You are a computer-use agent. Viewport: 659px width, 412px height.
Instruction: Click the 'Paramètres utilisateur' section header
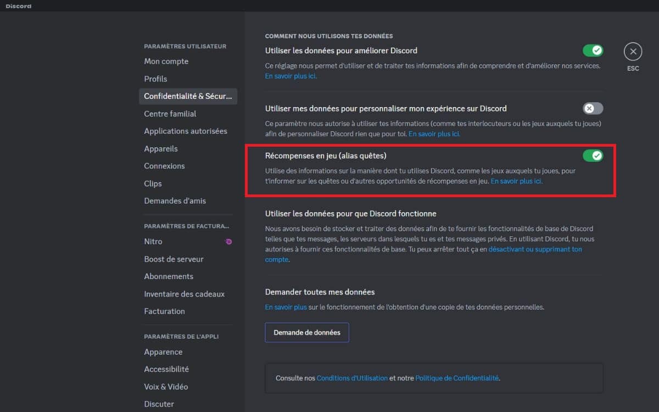(x=185, y=47)
